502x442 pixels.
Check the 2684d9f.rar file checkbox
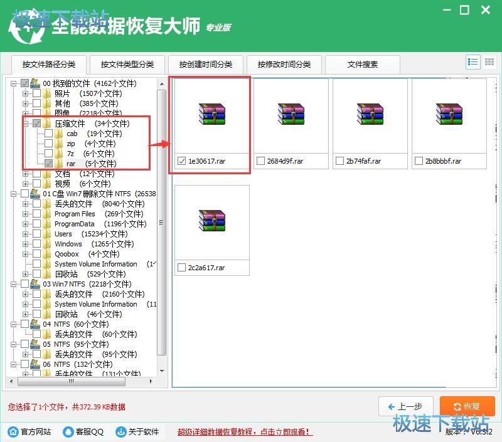pos(260,160)
